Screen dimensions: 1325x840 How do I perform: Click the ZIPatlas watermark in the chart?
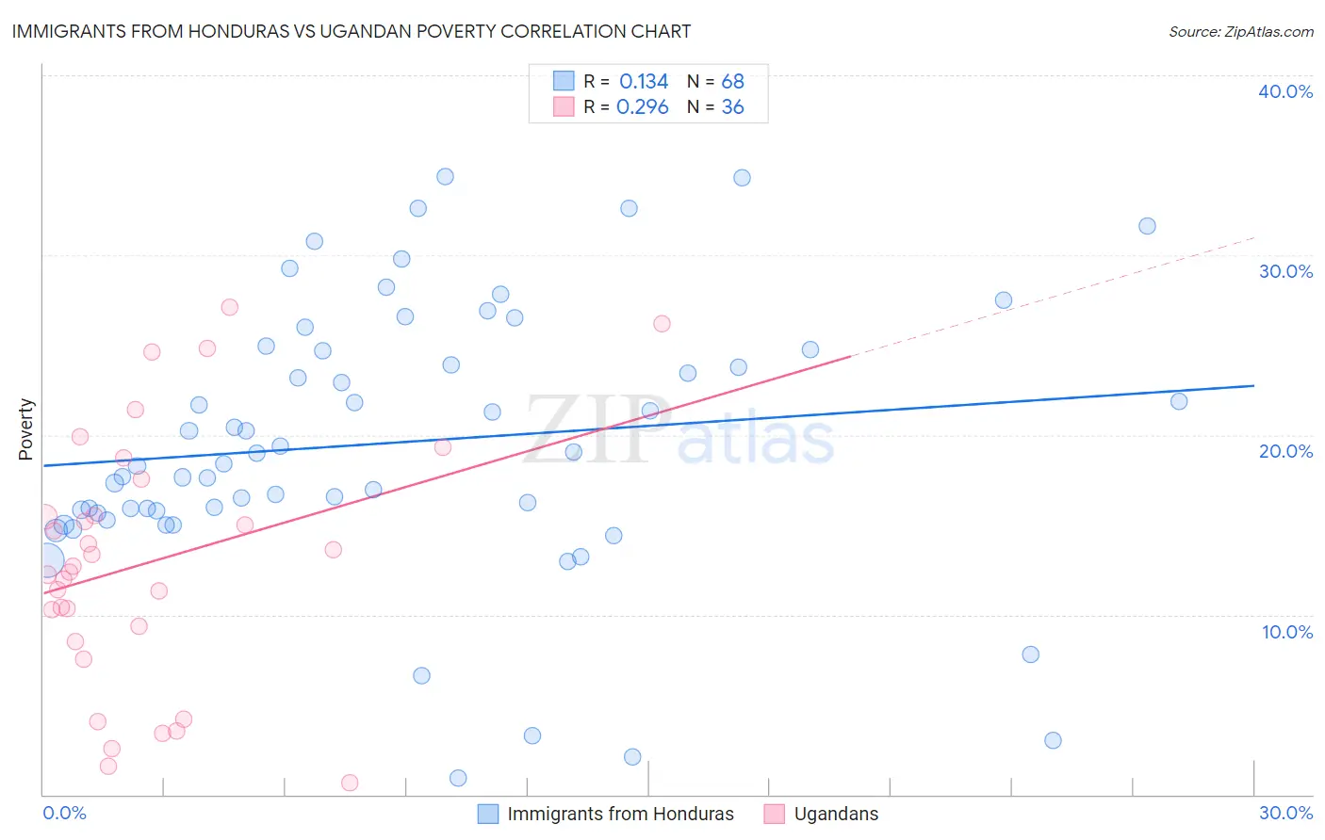[679, 430]
